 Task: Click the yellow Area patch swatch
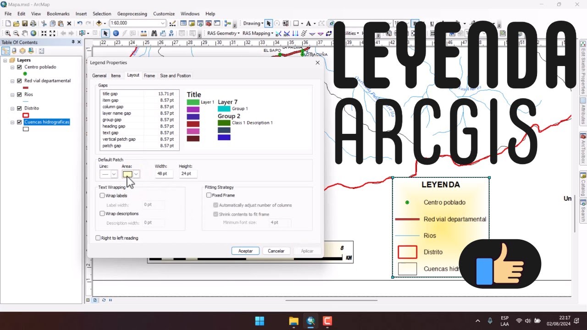coord(127,174)
